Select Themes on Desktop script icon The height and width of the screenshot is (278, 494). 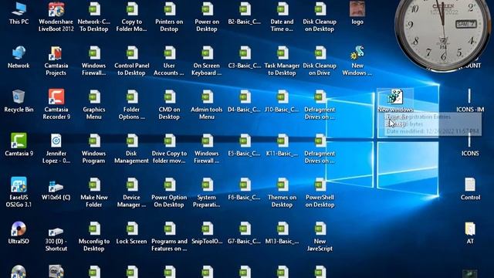click(282, 185)
